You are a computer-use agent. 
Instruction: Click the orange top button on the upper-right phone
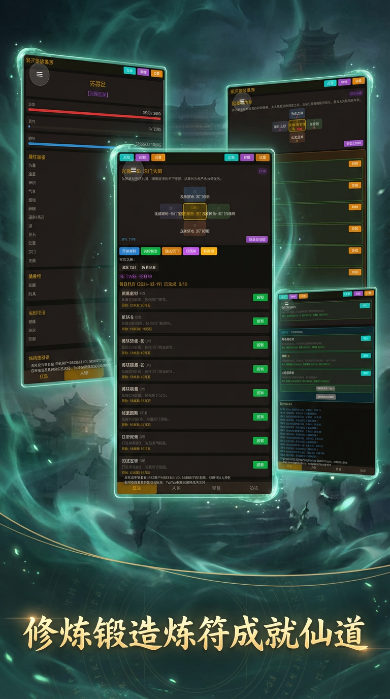[x=359, y=80]
